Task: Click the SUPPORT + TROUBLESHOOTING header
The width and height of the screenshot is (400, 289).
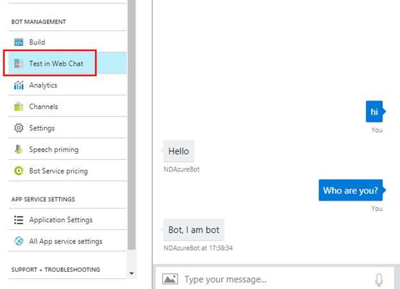Action: [56, 270]
